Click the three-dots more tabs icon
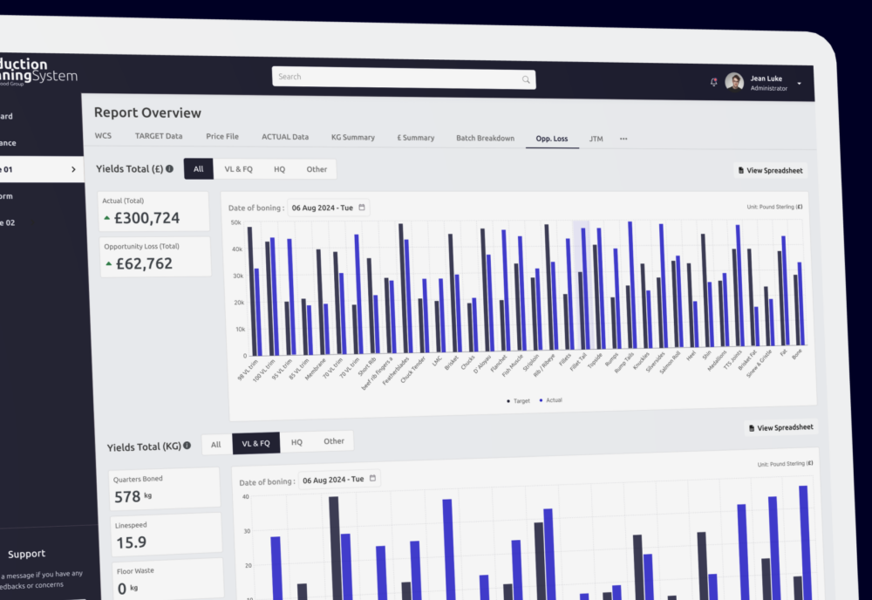 (623, 139)
